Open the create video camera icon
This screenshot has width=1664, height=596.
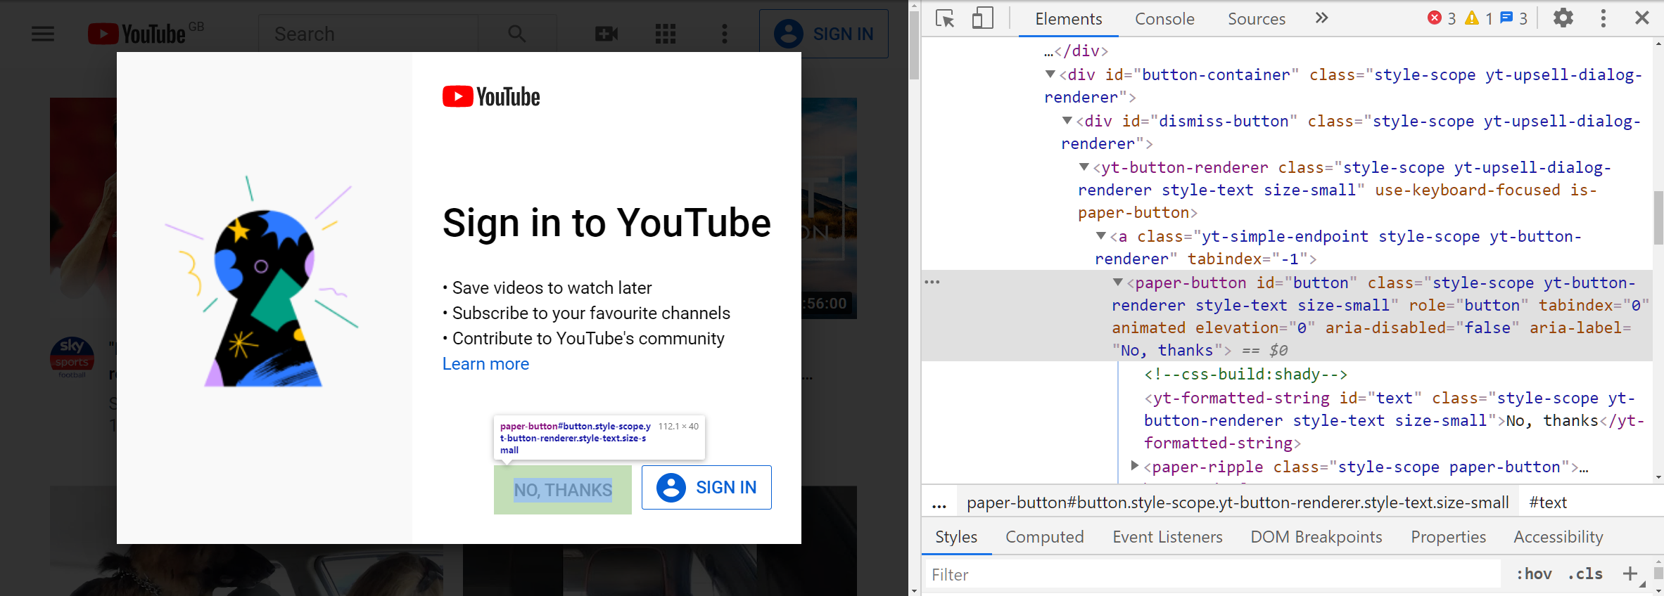coord(606,34)
